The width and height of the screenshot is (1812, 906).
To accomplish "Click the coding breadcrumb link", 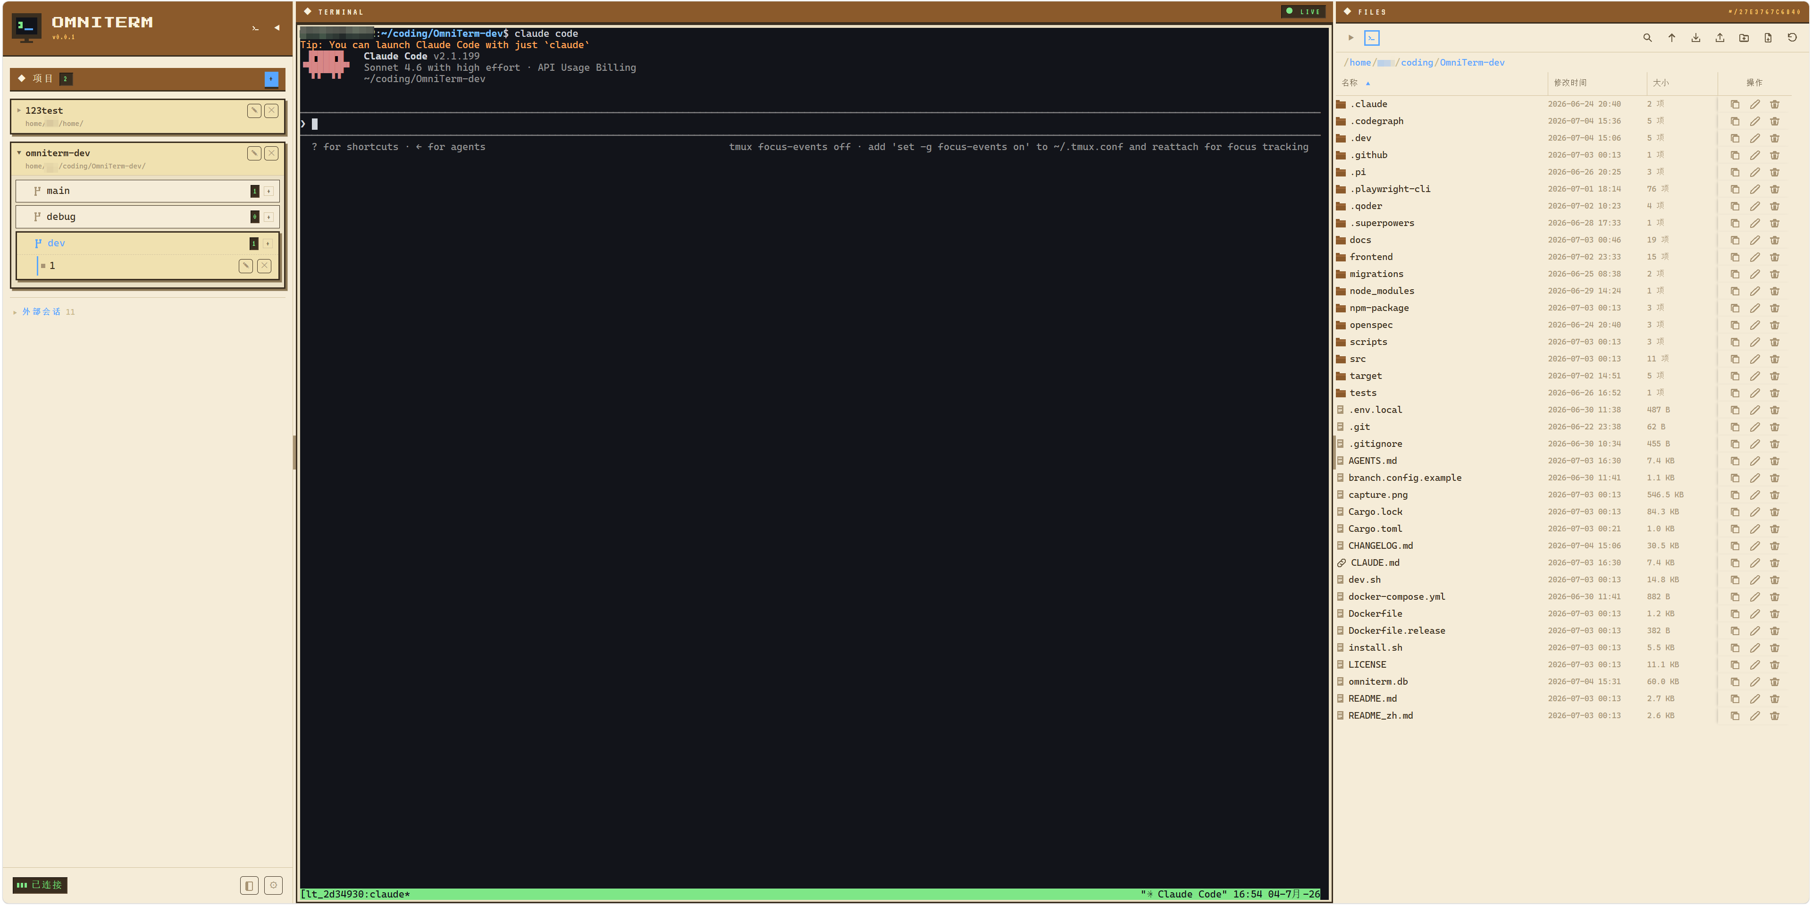I will pyautogui.click(x=1417, y=63).
